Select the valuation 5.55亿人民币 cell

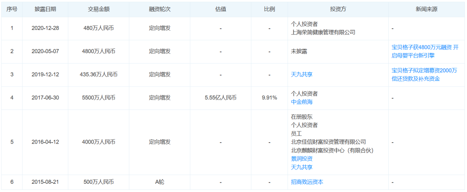pyautogui.click(x=221, y=98)
